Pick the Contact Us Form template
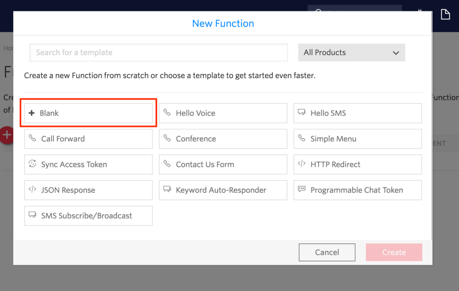This screenshot has height=291, width=459. click(x=223, y=164)
